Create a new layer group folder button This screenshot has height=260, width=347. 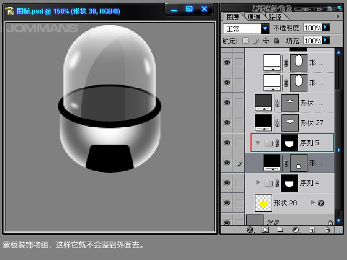pyautogui.click(x=280, y=230)
